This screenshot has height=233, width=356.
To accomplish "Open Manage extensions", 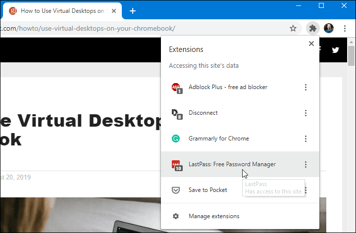I will (x=240, y=216).
